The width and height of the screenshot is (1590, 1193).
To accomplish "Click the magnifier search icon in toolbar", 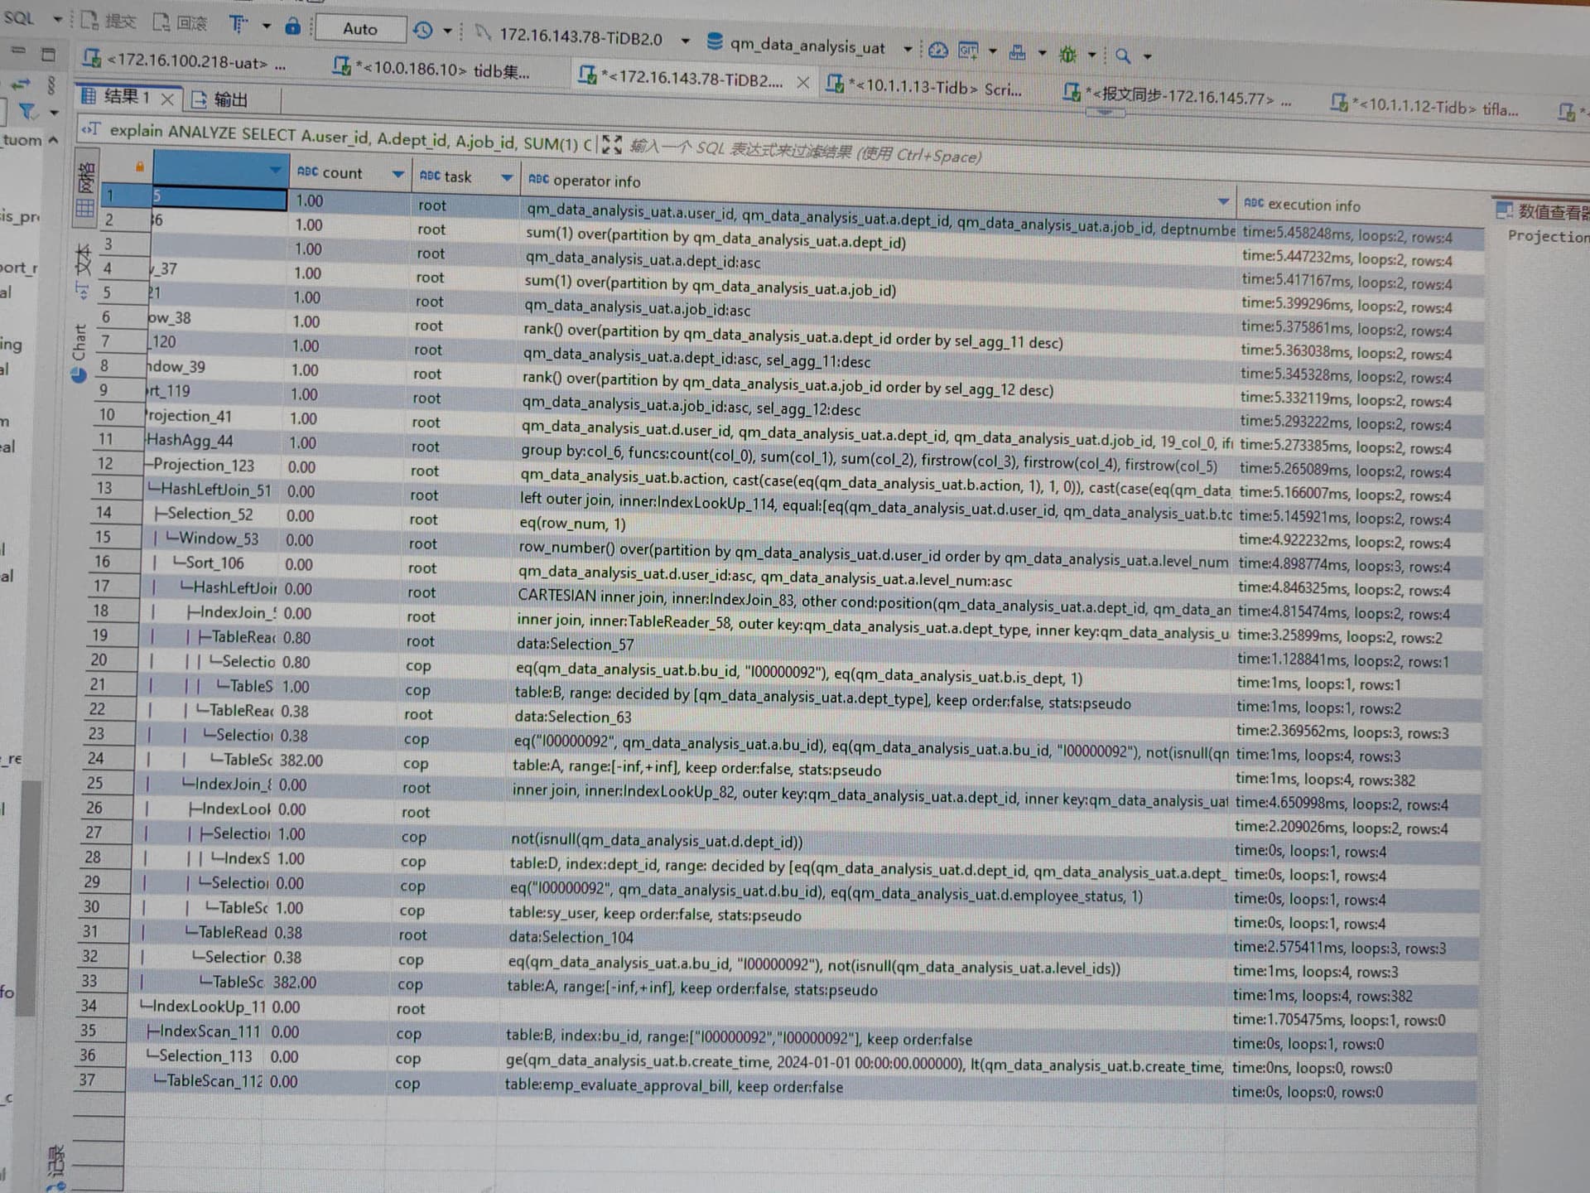I will (1123, 56).
